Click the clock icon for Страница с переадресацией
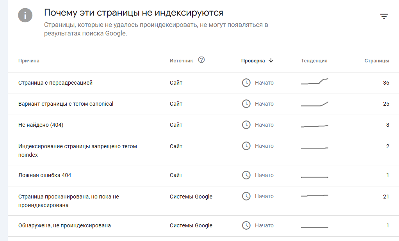The image size is (399, 241). coord(246,83)
